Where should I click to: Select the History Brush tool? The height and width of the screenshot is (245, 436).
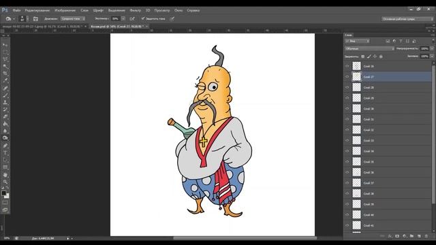click(x=5, y=110)
